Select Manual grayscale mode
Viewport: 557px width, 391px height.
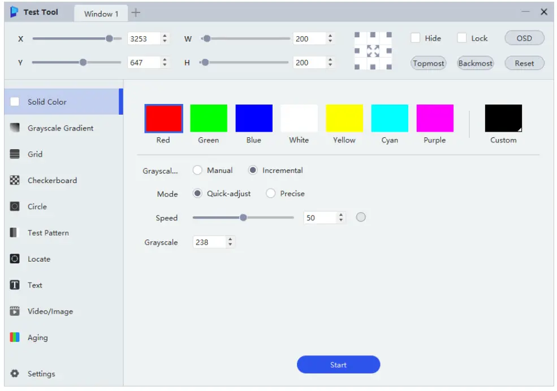pyautogui.click(x=197, y=170)
